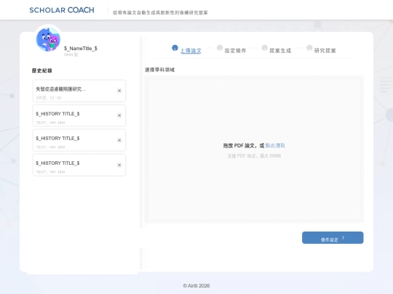Go to the 設定條件 step
The image size is (393, 294).
231,49
